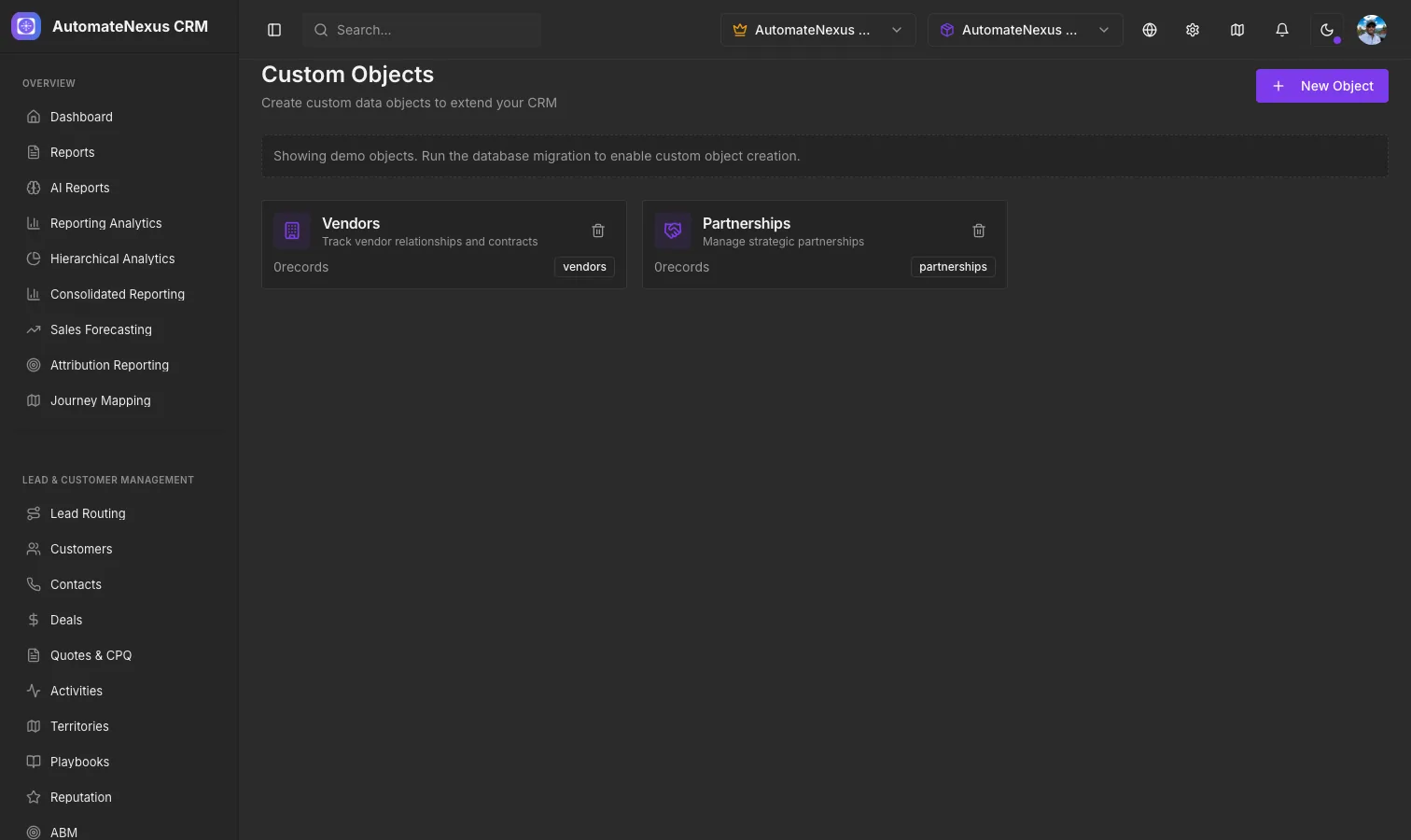This screenshot has width=1411, height=840.
Task: Open Consolidated Reporting page
Action: (119, 294)
